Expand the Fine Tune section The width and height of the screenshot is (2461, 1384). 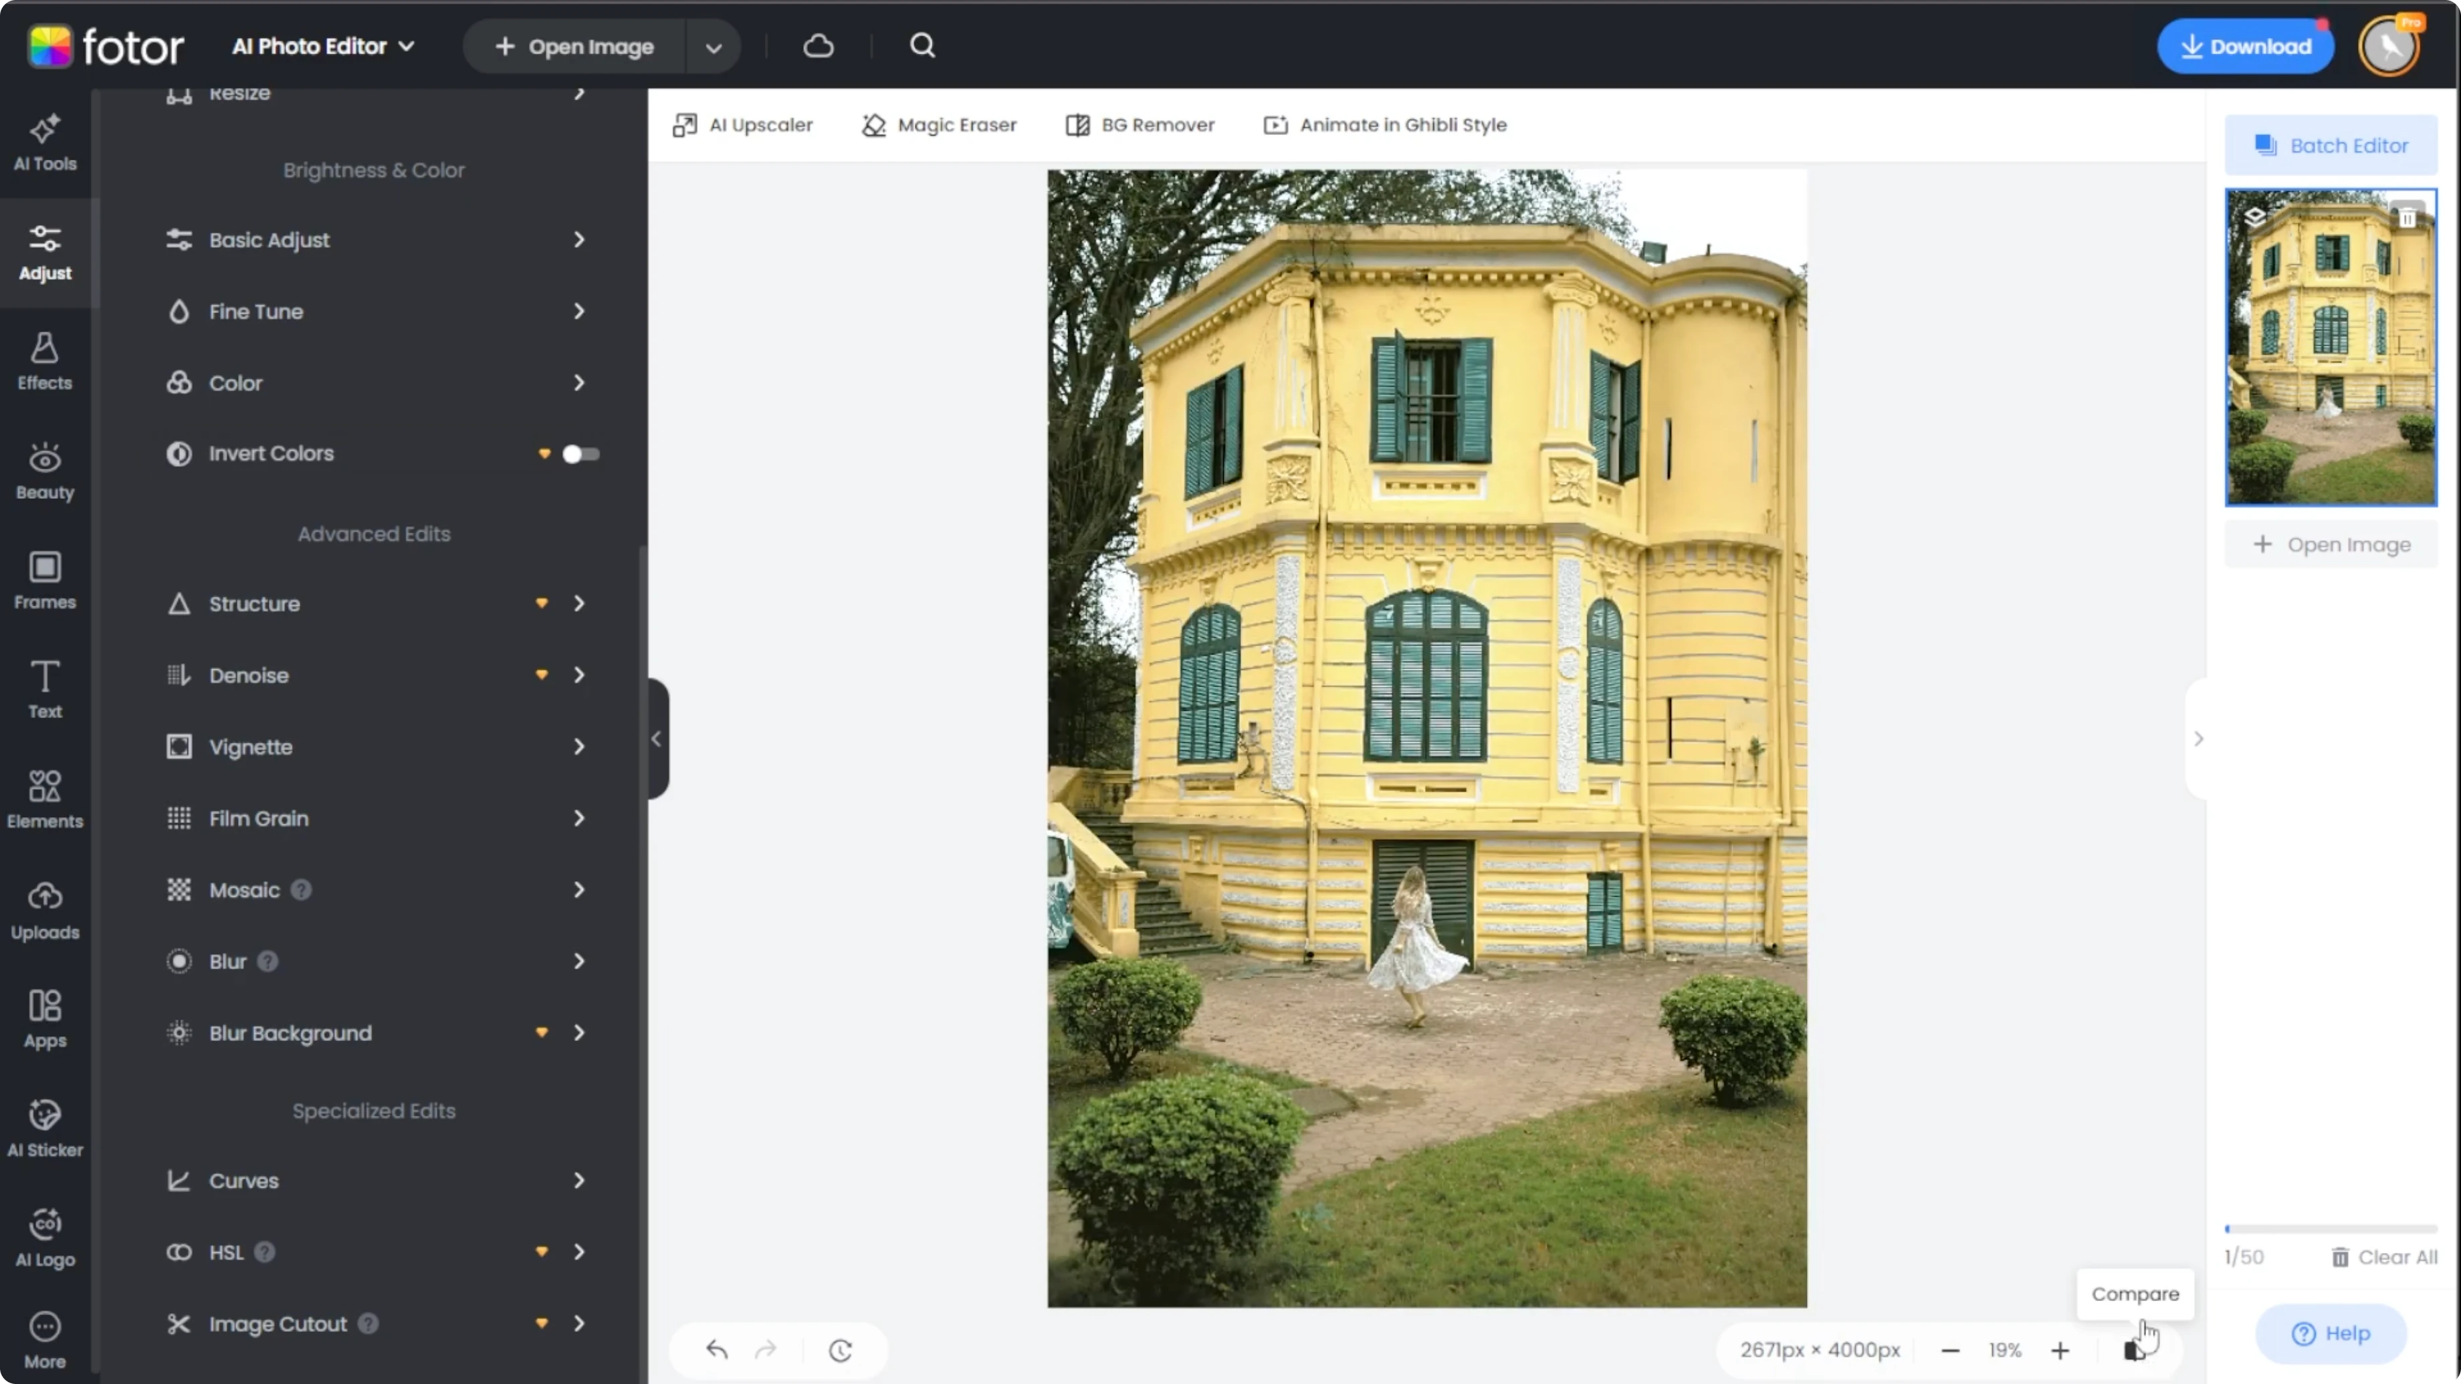374,312
